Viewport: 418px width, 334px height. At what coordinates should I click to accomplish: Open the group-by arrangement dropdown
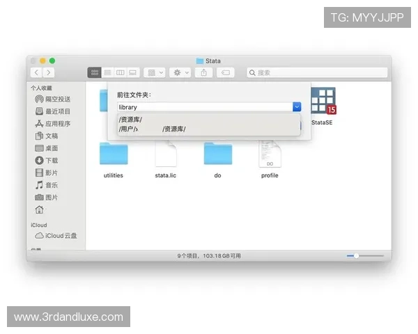(155, 72)
